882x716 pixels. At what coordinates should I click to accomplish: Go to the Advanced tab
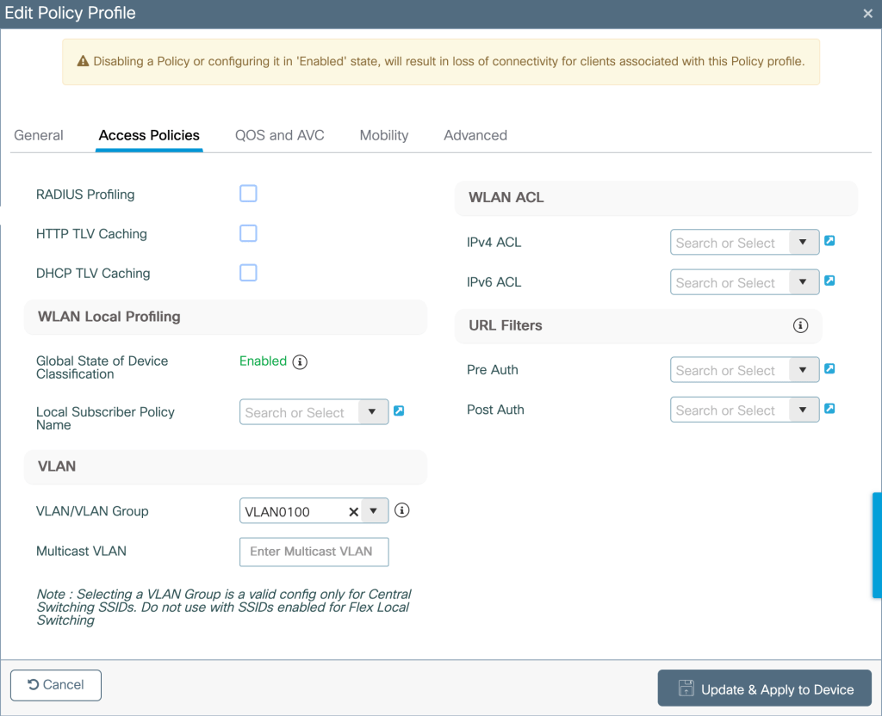[x=475, y=135]
